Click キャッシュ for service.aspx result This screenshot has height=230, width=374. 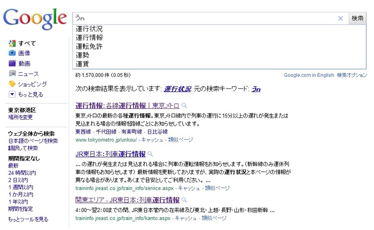pos(189,188)
